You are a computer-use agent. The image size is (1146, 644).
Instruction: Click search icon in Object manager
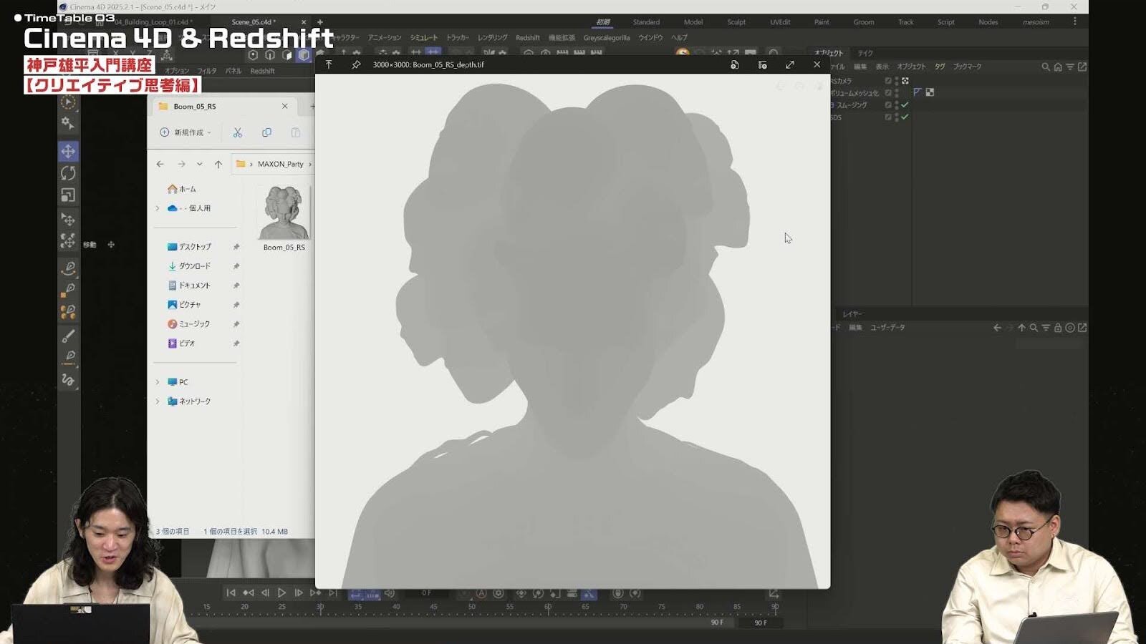coord(1045,67)
